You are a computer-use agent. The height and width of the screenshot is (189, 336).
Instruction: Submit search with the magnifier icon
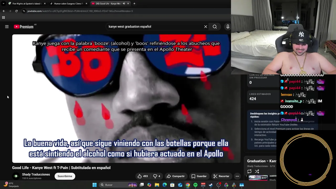(x=215, y=27)
